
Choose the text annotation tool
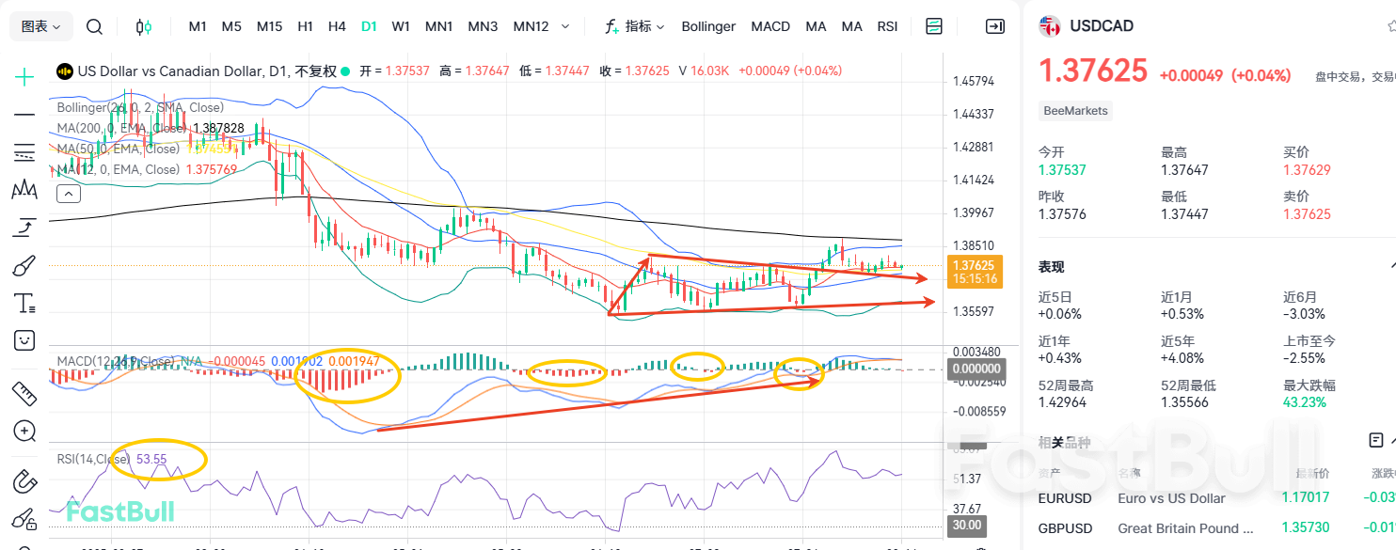click(24, 303)
